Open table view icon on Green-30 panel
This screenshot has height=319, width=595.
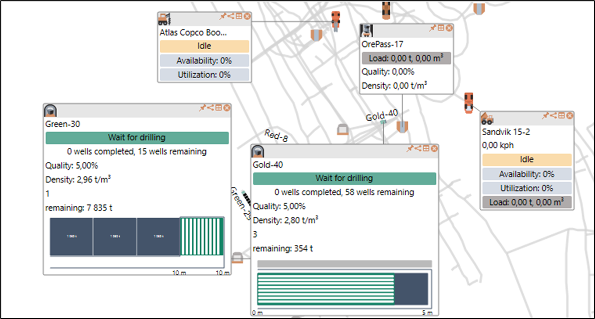[x=218, y=108]
